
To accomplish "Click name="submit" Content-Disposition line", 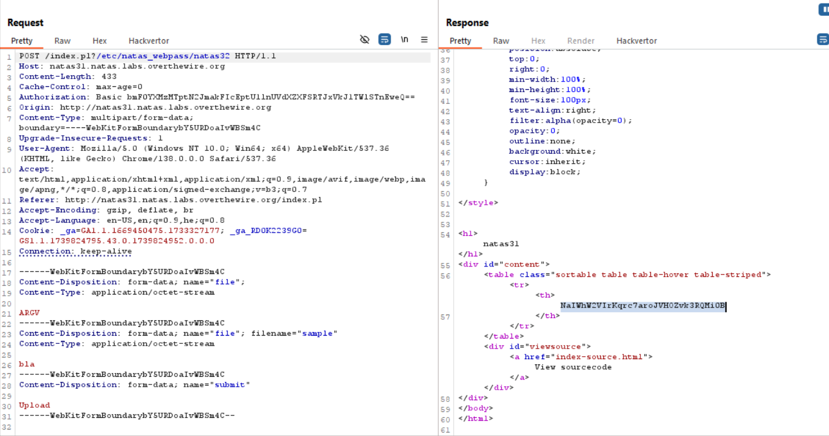I will pyautogui.click(x=135, y=385).
